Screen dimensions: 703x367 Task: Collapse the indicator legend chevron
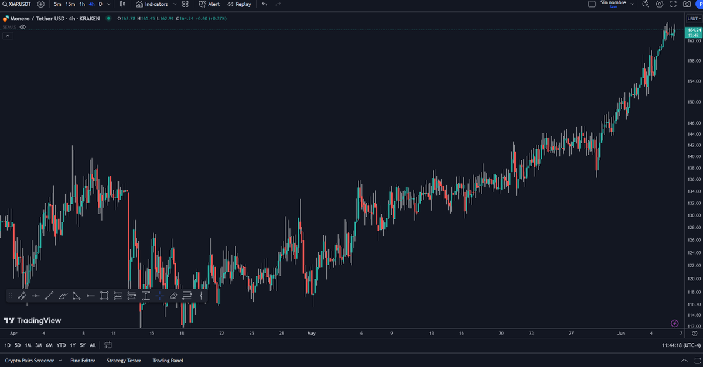click(x=8, y=36)
